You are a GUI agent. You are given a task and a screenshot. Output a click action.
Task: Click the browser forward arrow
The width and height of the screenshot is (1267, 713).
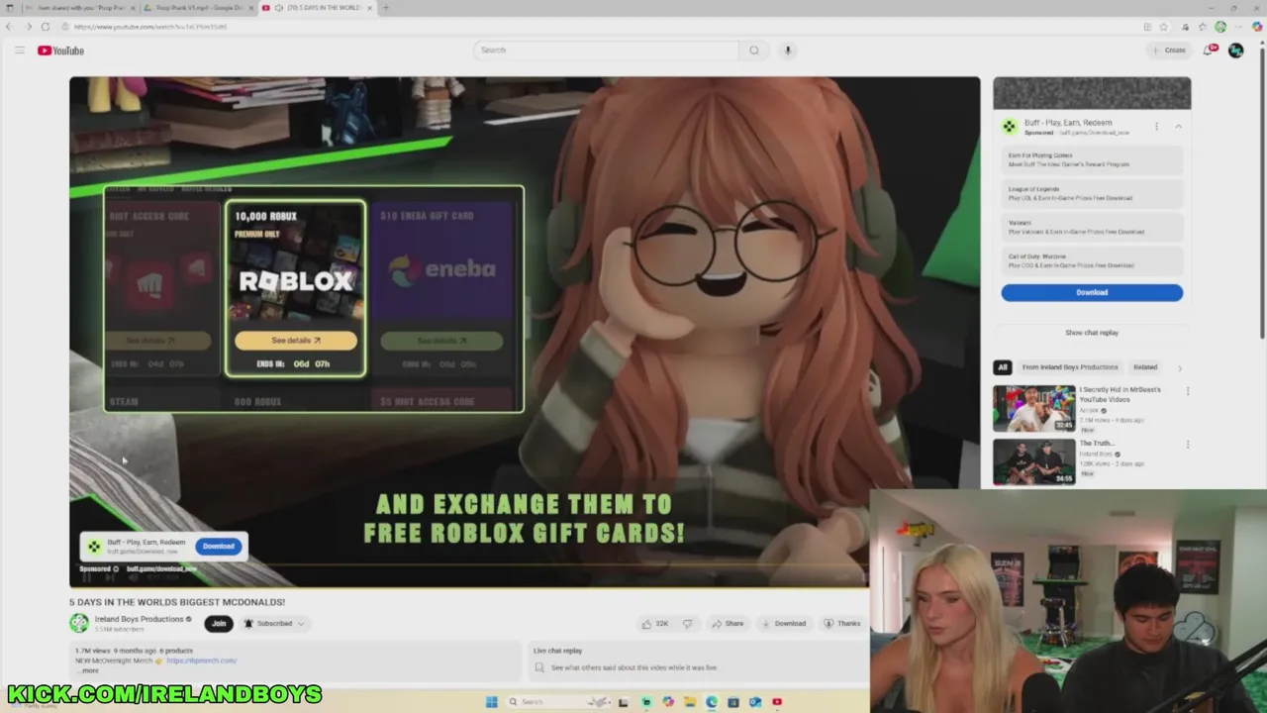27,27
